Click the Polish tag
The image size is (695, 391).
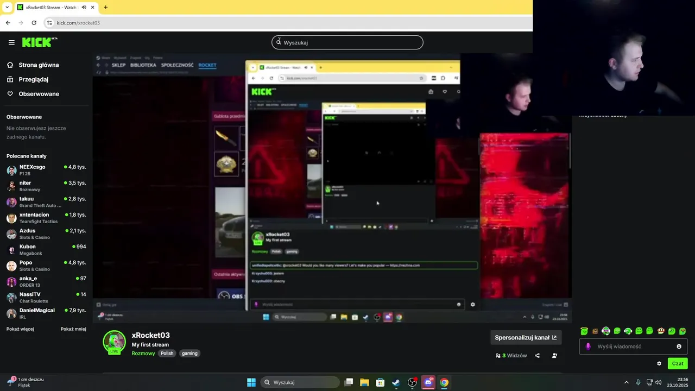167,354
